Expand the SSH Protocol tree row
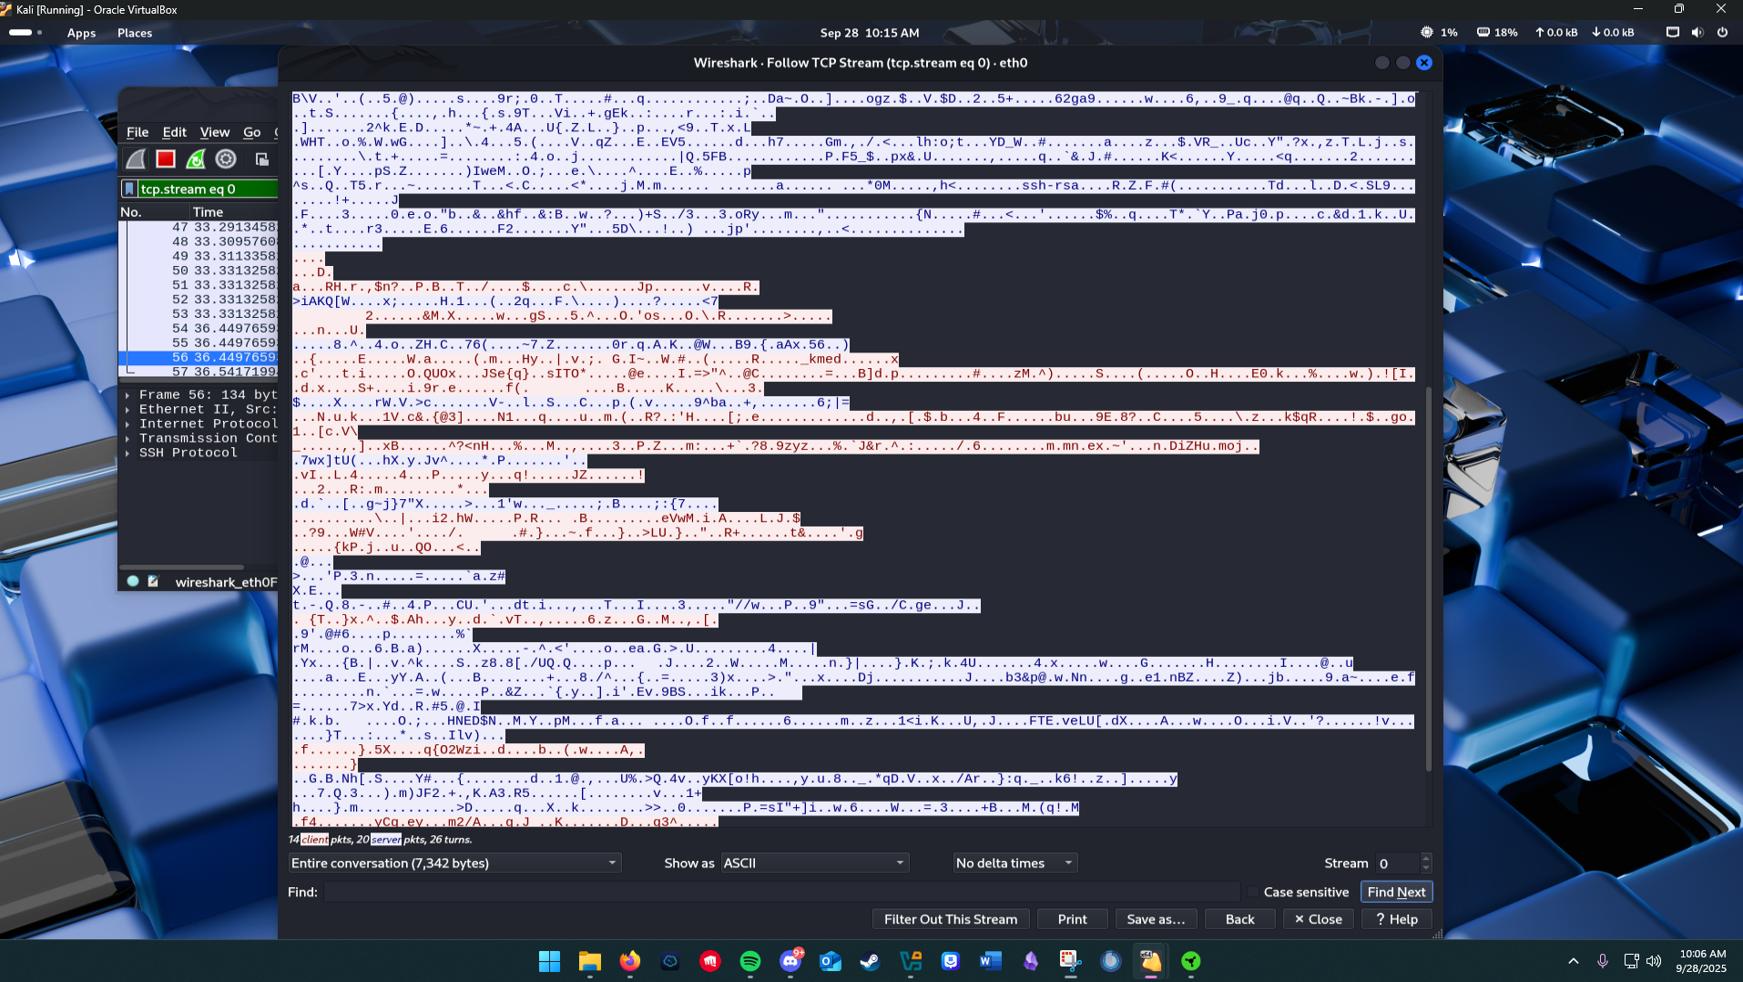 tap(127, 453)
